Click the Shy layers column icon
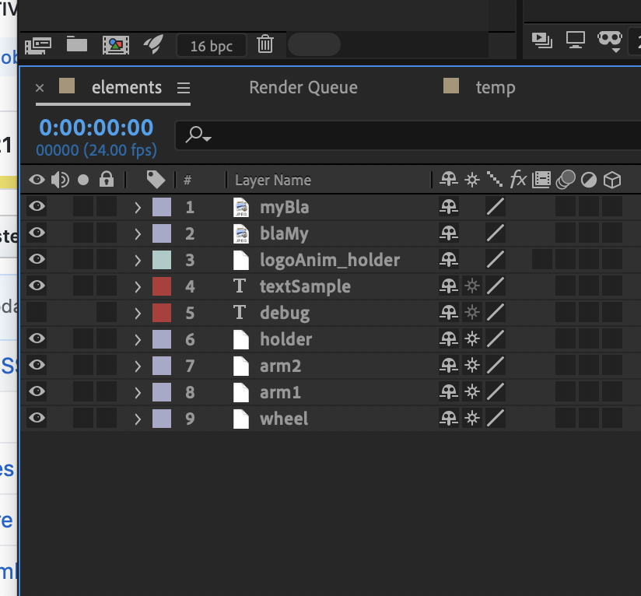Image resolution: width=641 pixels, height=596 pixels. [x=449, y=180]
